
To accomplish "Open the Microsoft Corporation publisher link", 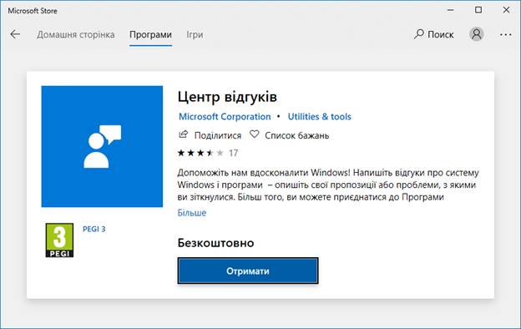I will [225, 117].
